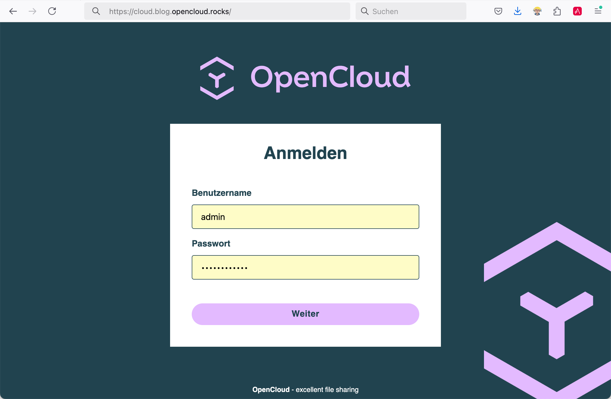The height and width of the screenshot is (399, 611).
Task: Click the footer text OpenCloud - excellent file sharing
Action: point(305,390)
